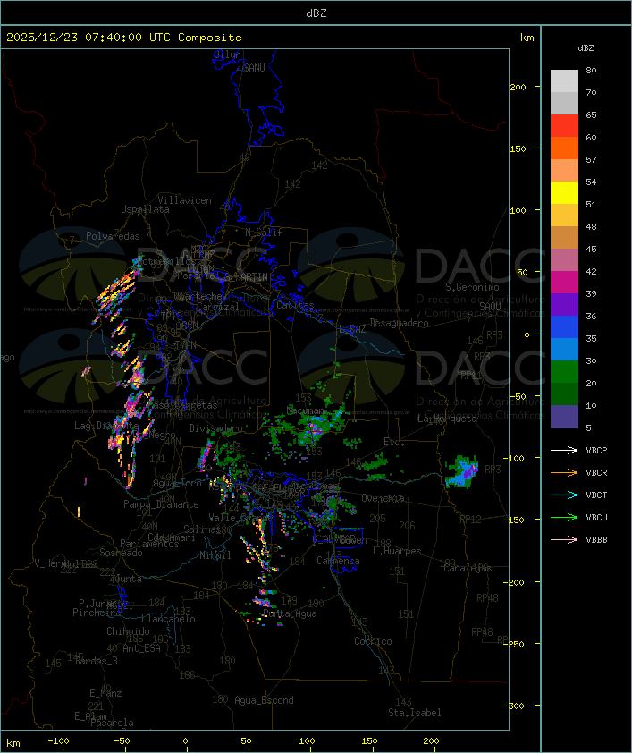Click the cyan VBCT arrow icon

(x=564, y=495)
